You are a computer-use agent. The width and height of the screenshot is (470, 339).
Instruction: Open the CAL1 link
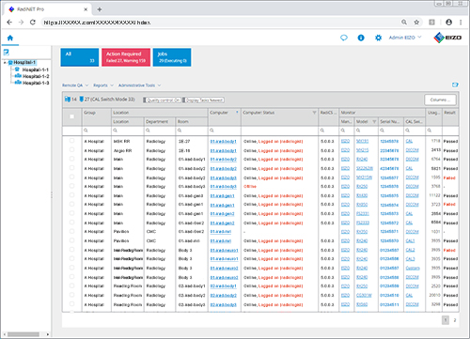(x=410, y=240)
